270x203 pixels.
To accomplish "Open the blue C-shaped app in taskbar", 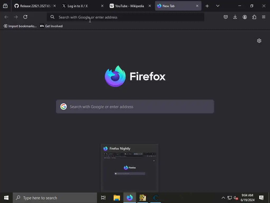I will click(156, 198).
